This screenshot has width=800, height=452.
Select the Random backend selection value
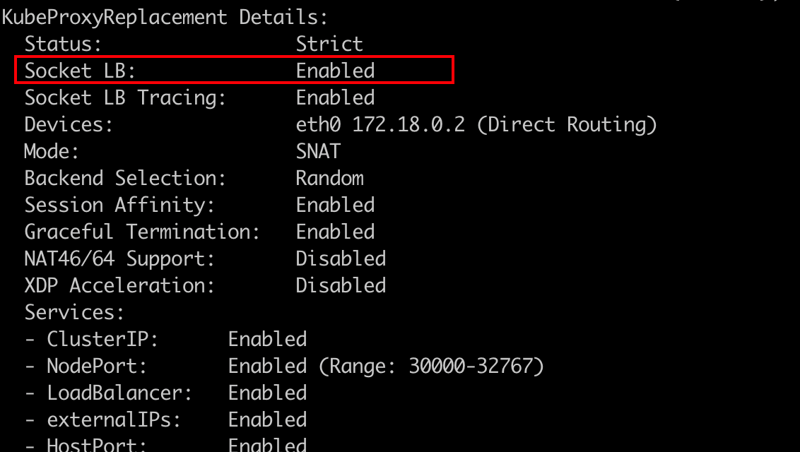tap(329, 178)
